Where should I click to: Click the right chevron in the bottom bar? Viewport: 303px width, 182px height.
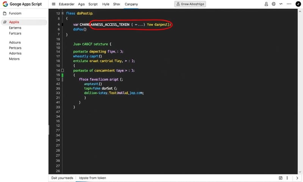297,178
